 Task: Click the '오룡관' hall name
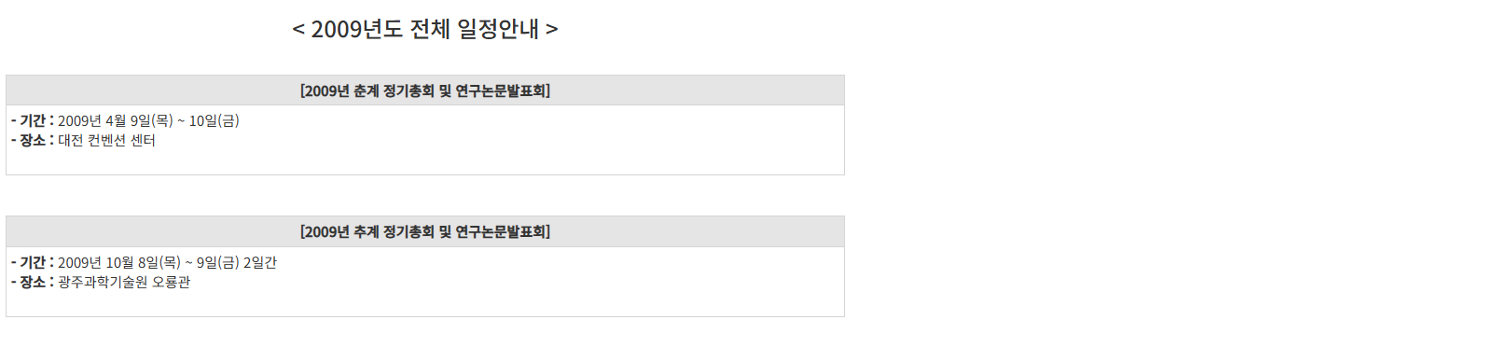[172, 282]
